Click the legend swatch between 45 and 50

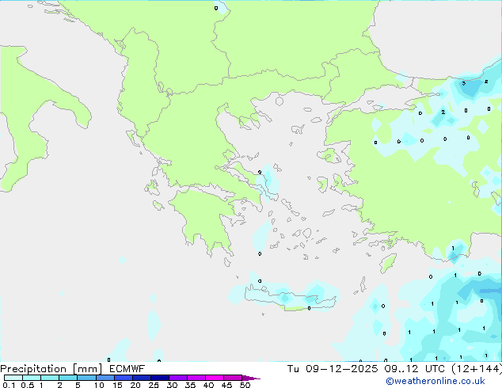[233, 378]
